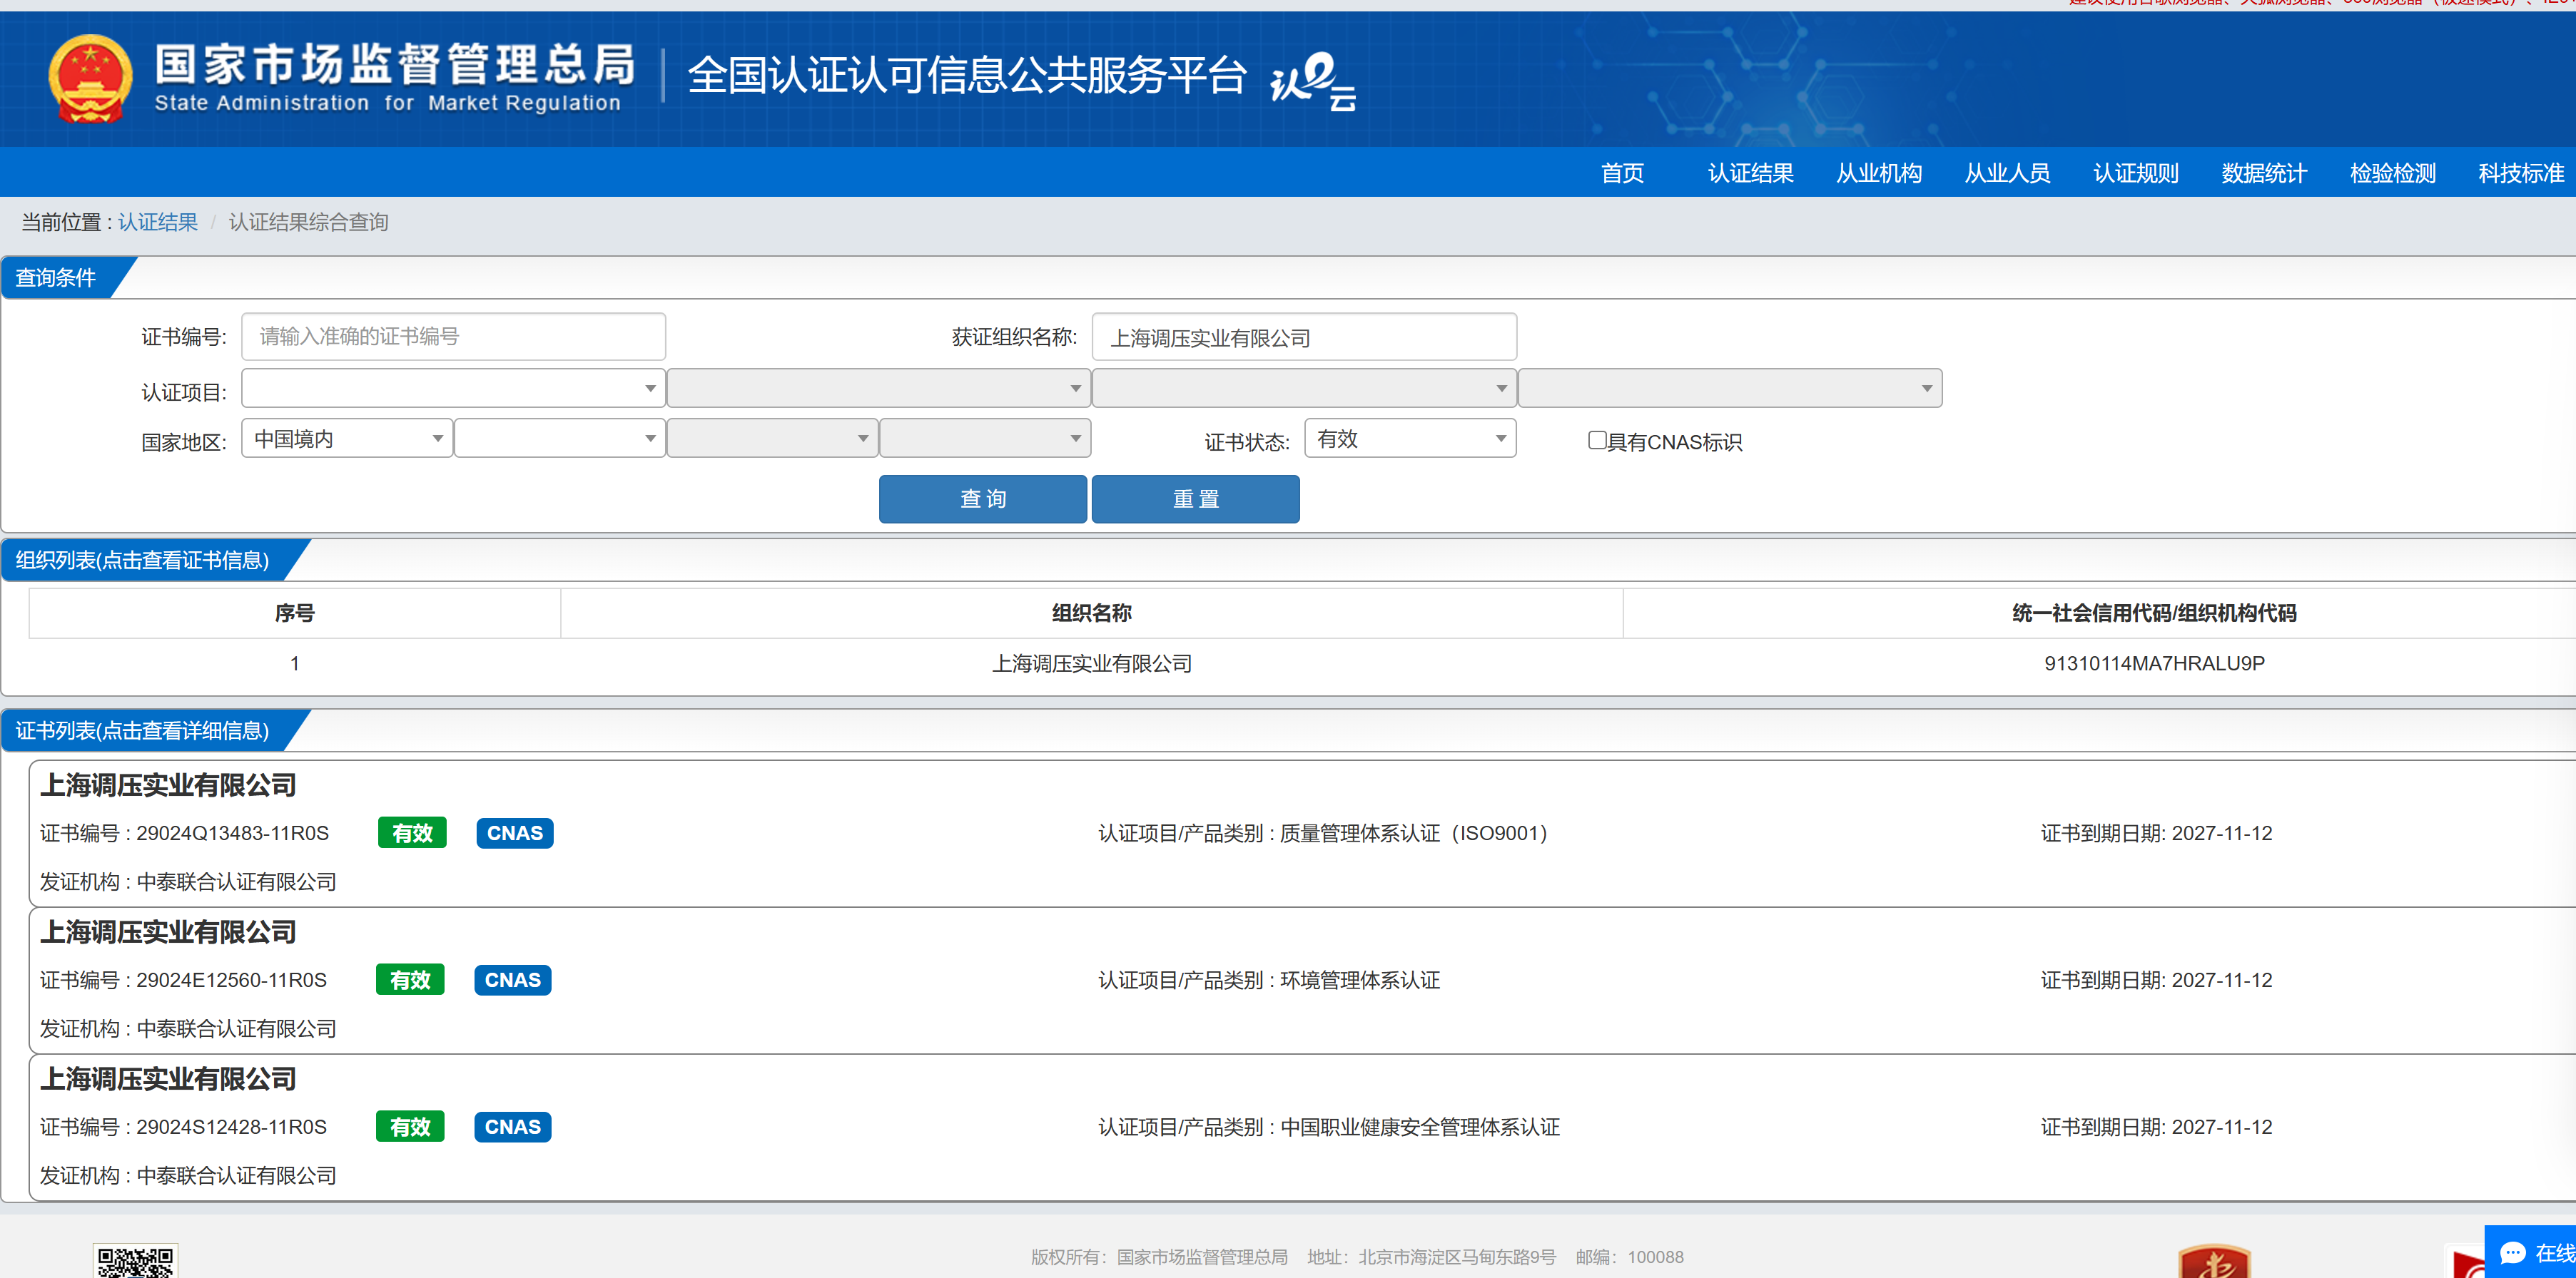
Task: Select 上海调压实业有限公司 row in organization list
Action: [1303, 663]
